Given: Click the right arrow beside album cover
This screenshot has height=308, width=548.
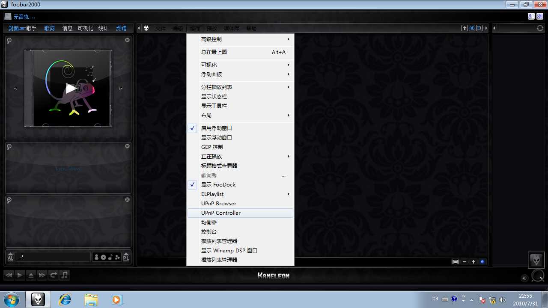Looking at the screenshot, I should (121, 89).
